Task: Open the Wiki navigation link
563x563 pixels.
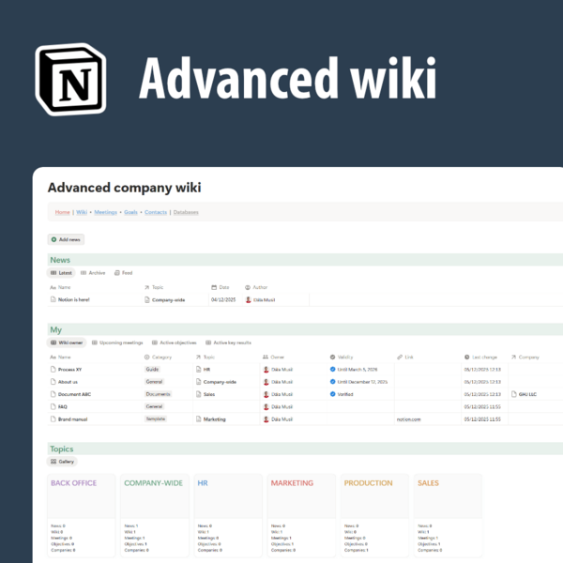Action: (82, 212)
